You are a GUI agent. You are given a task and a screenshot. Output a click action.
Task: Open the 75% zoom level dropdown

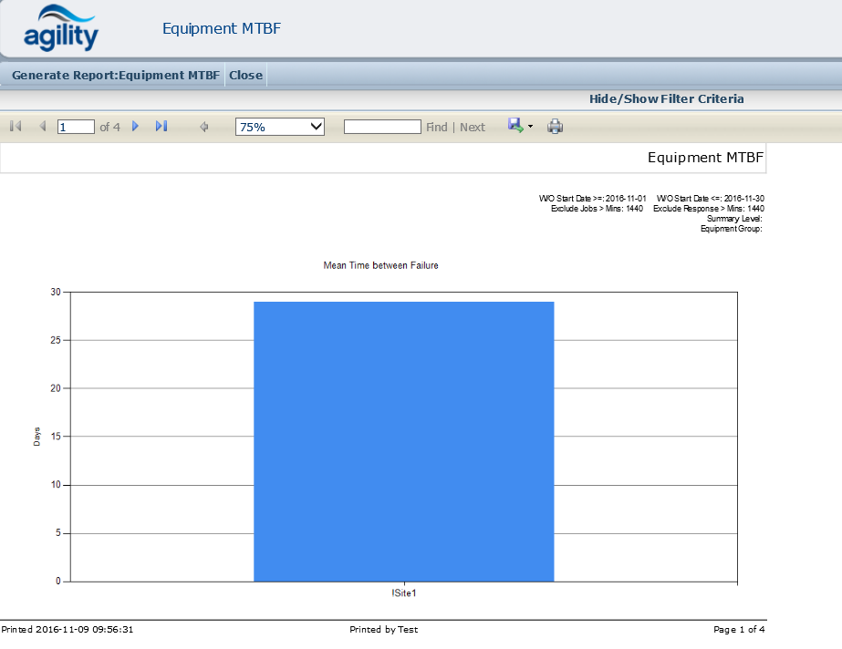point(280,127)
